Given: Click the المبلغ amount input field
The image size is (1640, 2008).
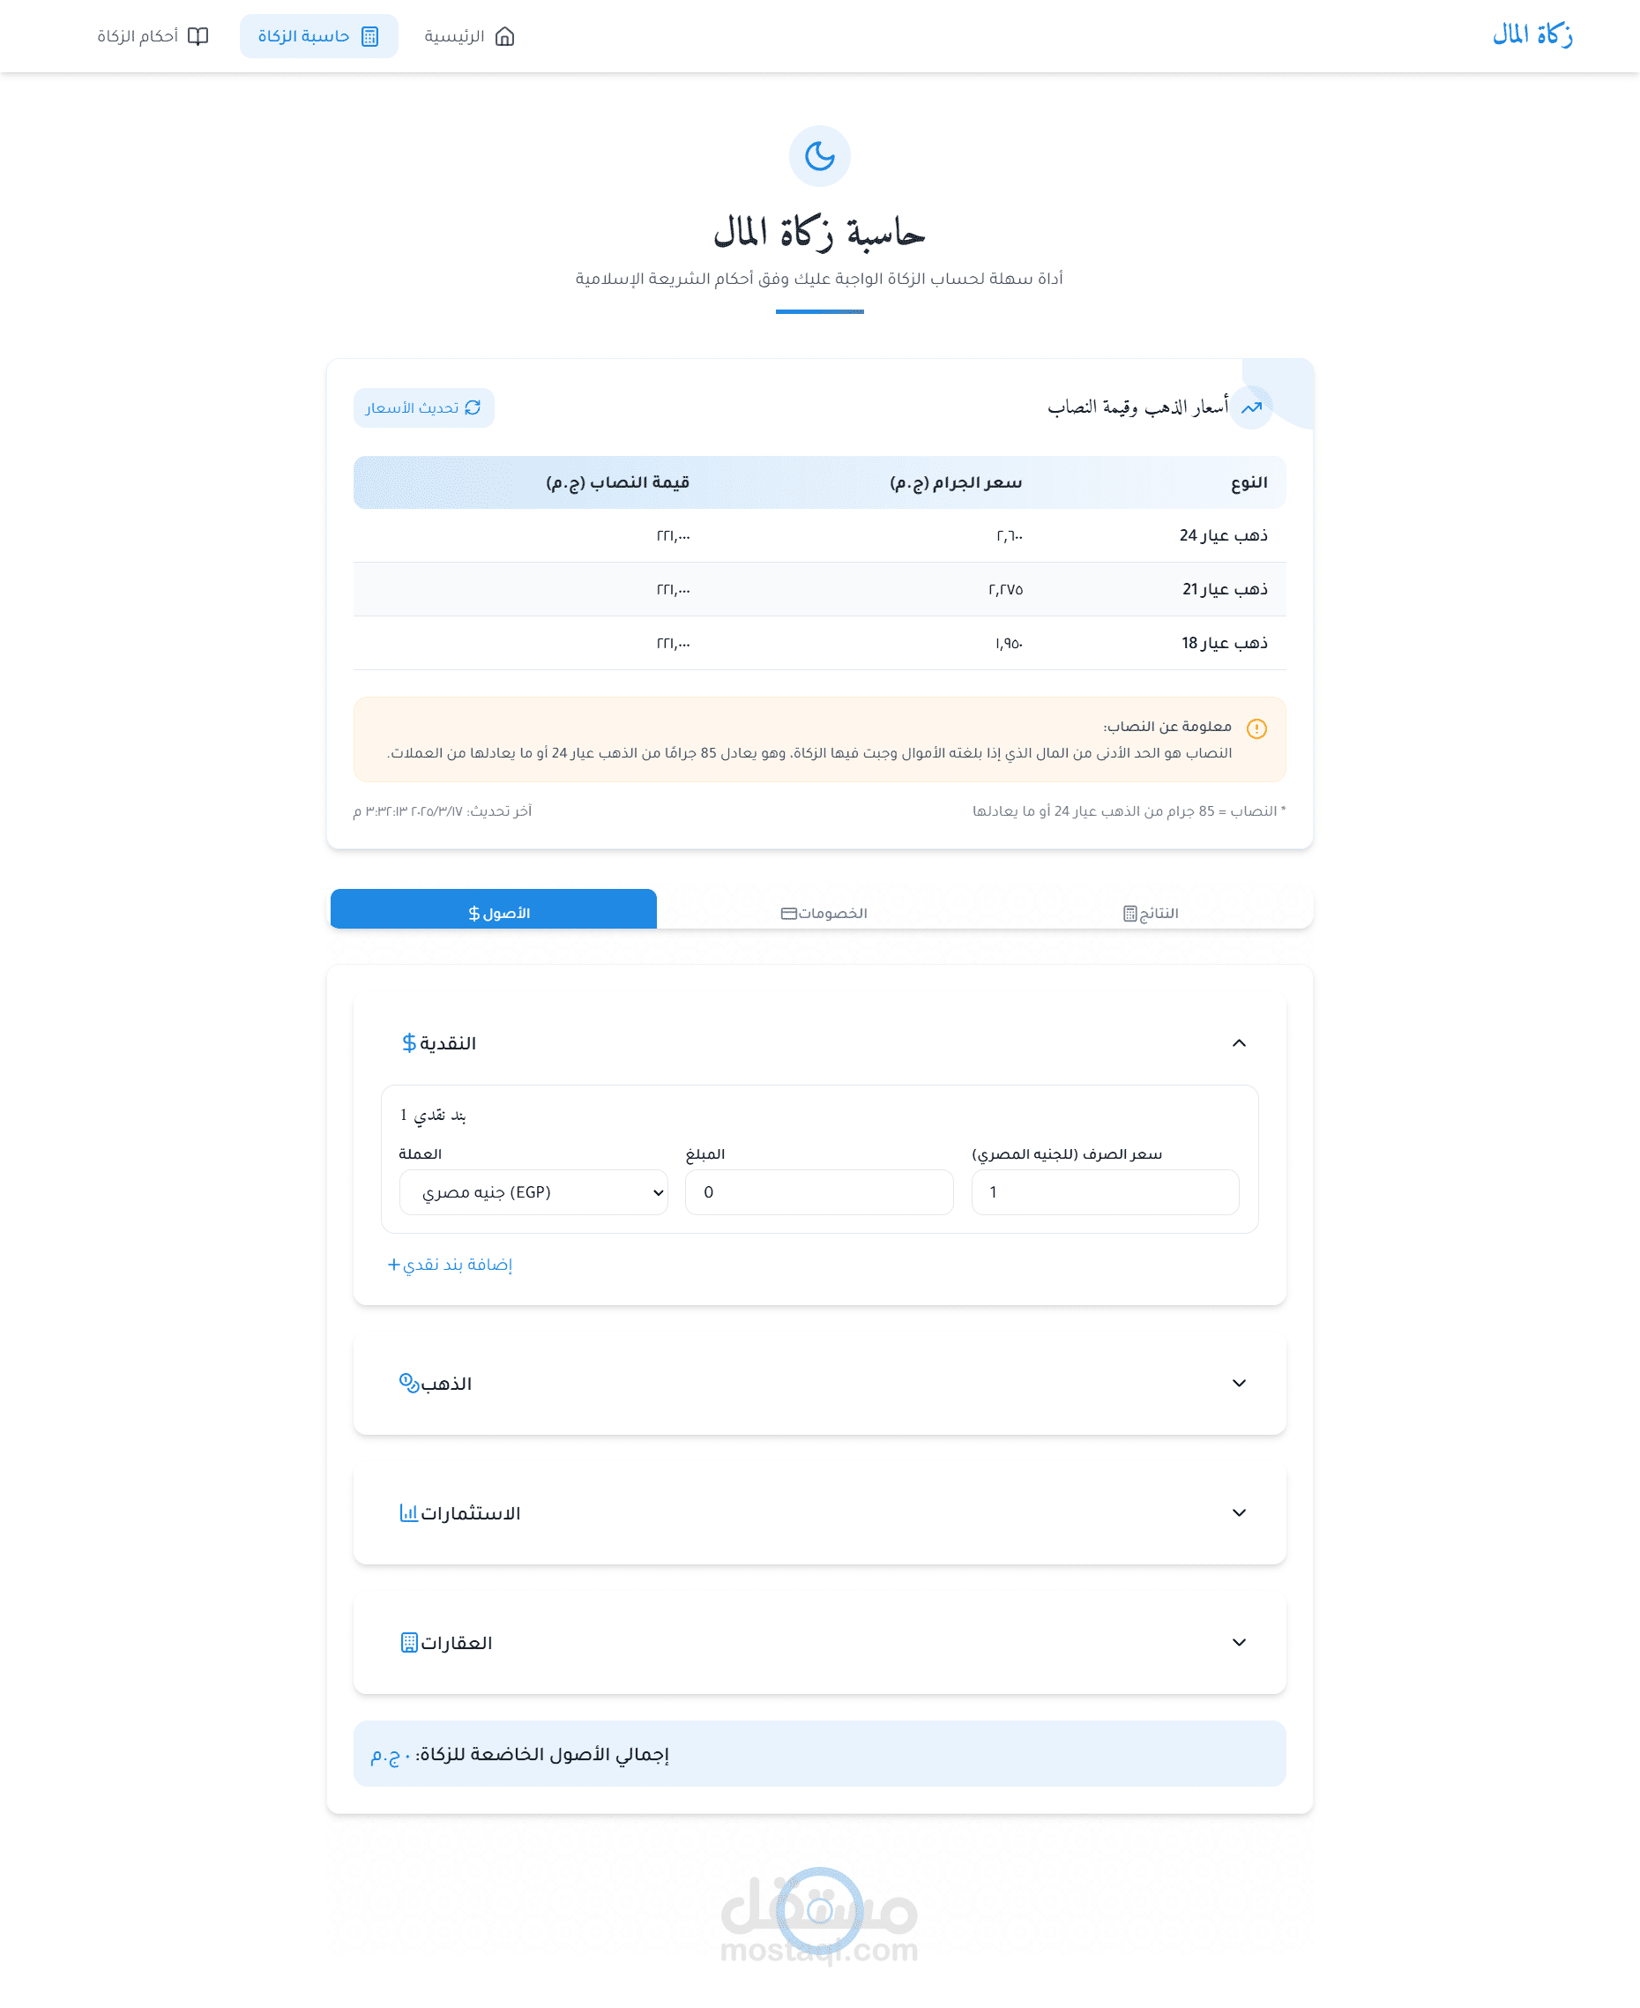Looking at the screenshot, I should [819, 1191].
